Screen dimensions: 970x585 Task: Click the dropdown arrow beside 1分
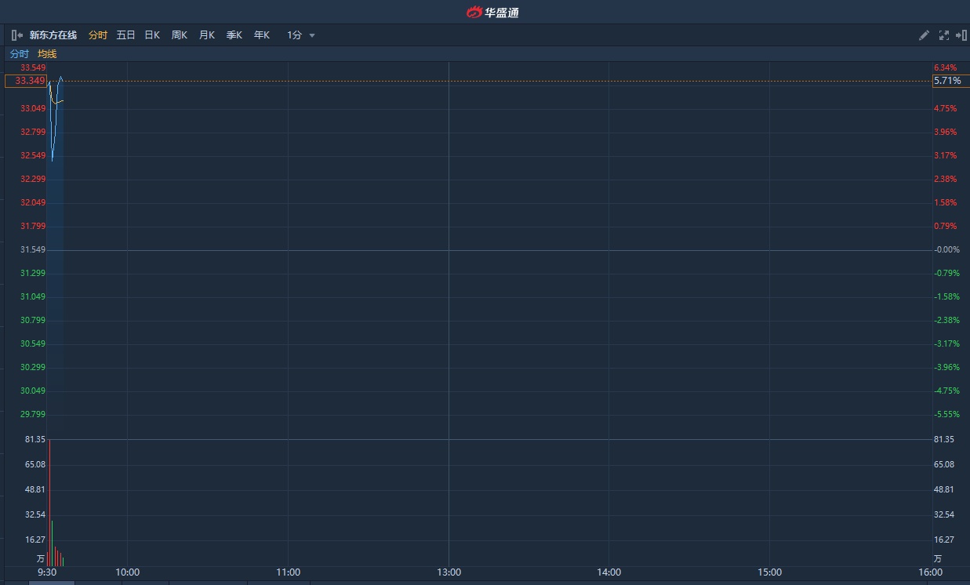(312, 35)
